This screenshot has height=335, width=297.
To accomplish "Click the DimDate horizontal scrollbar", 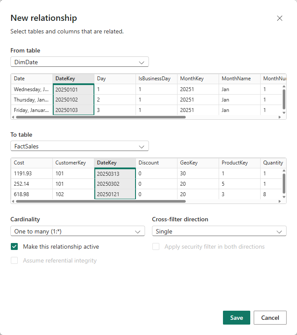I will point(100,117).
